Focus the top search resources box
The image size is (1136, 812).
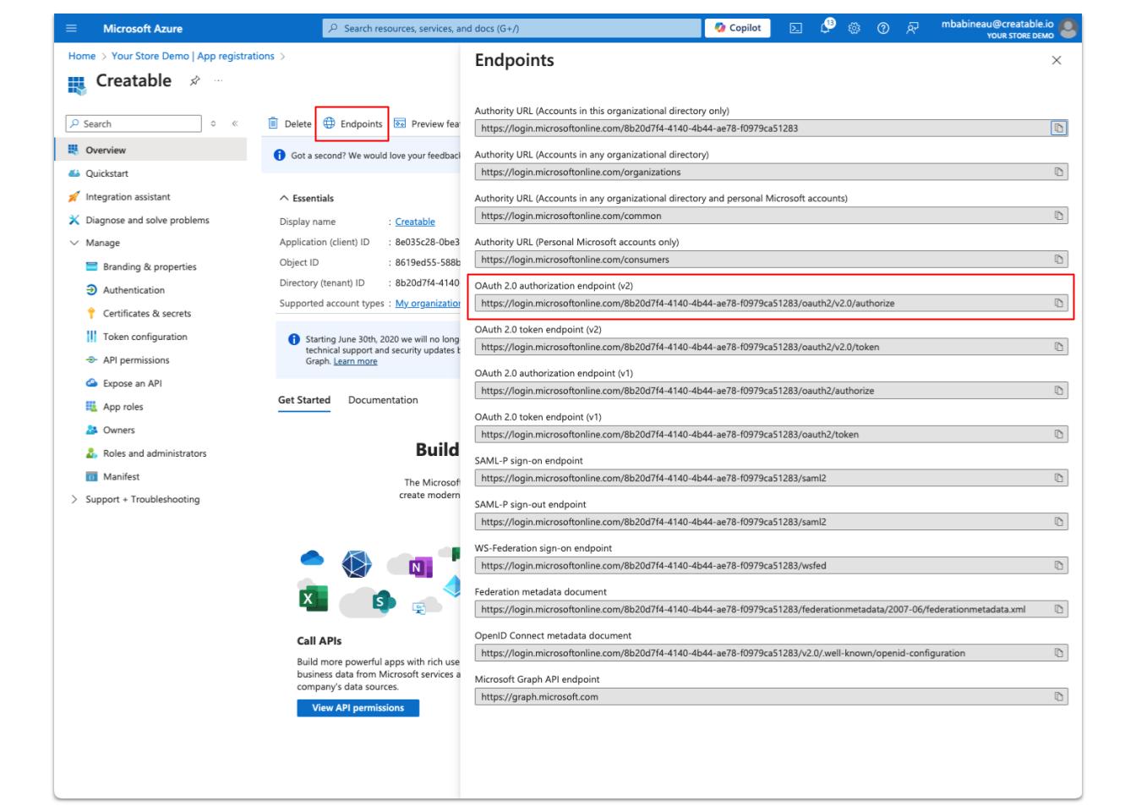coord(511,29)
